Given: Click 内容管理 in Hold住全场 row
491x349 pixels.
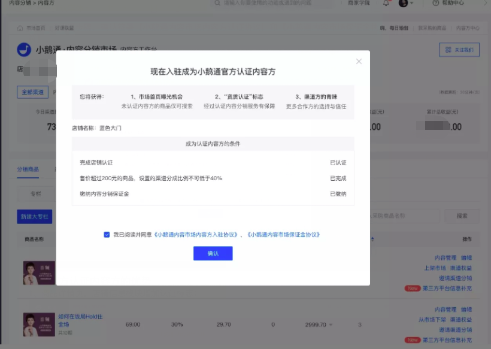Looking at the screenshot, I should click(x=445, y=309).
